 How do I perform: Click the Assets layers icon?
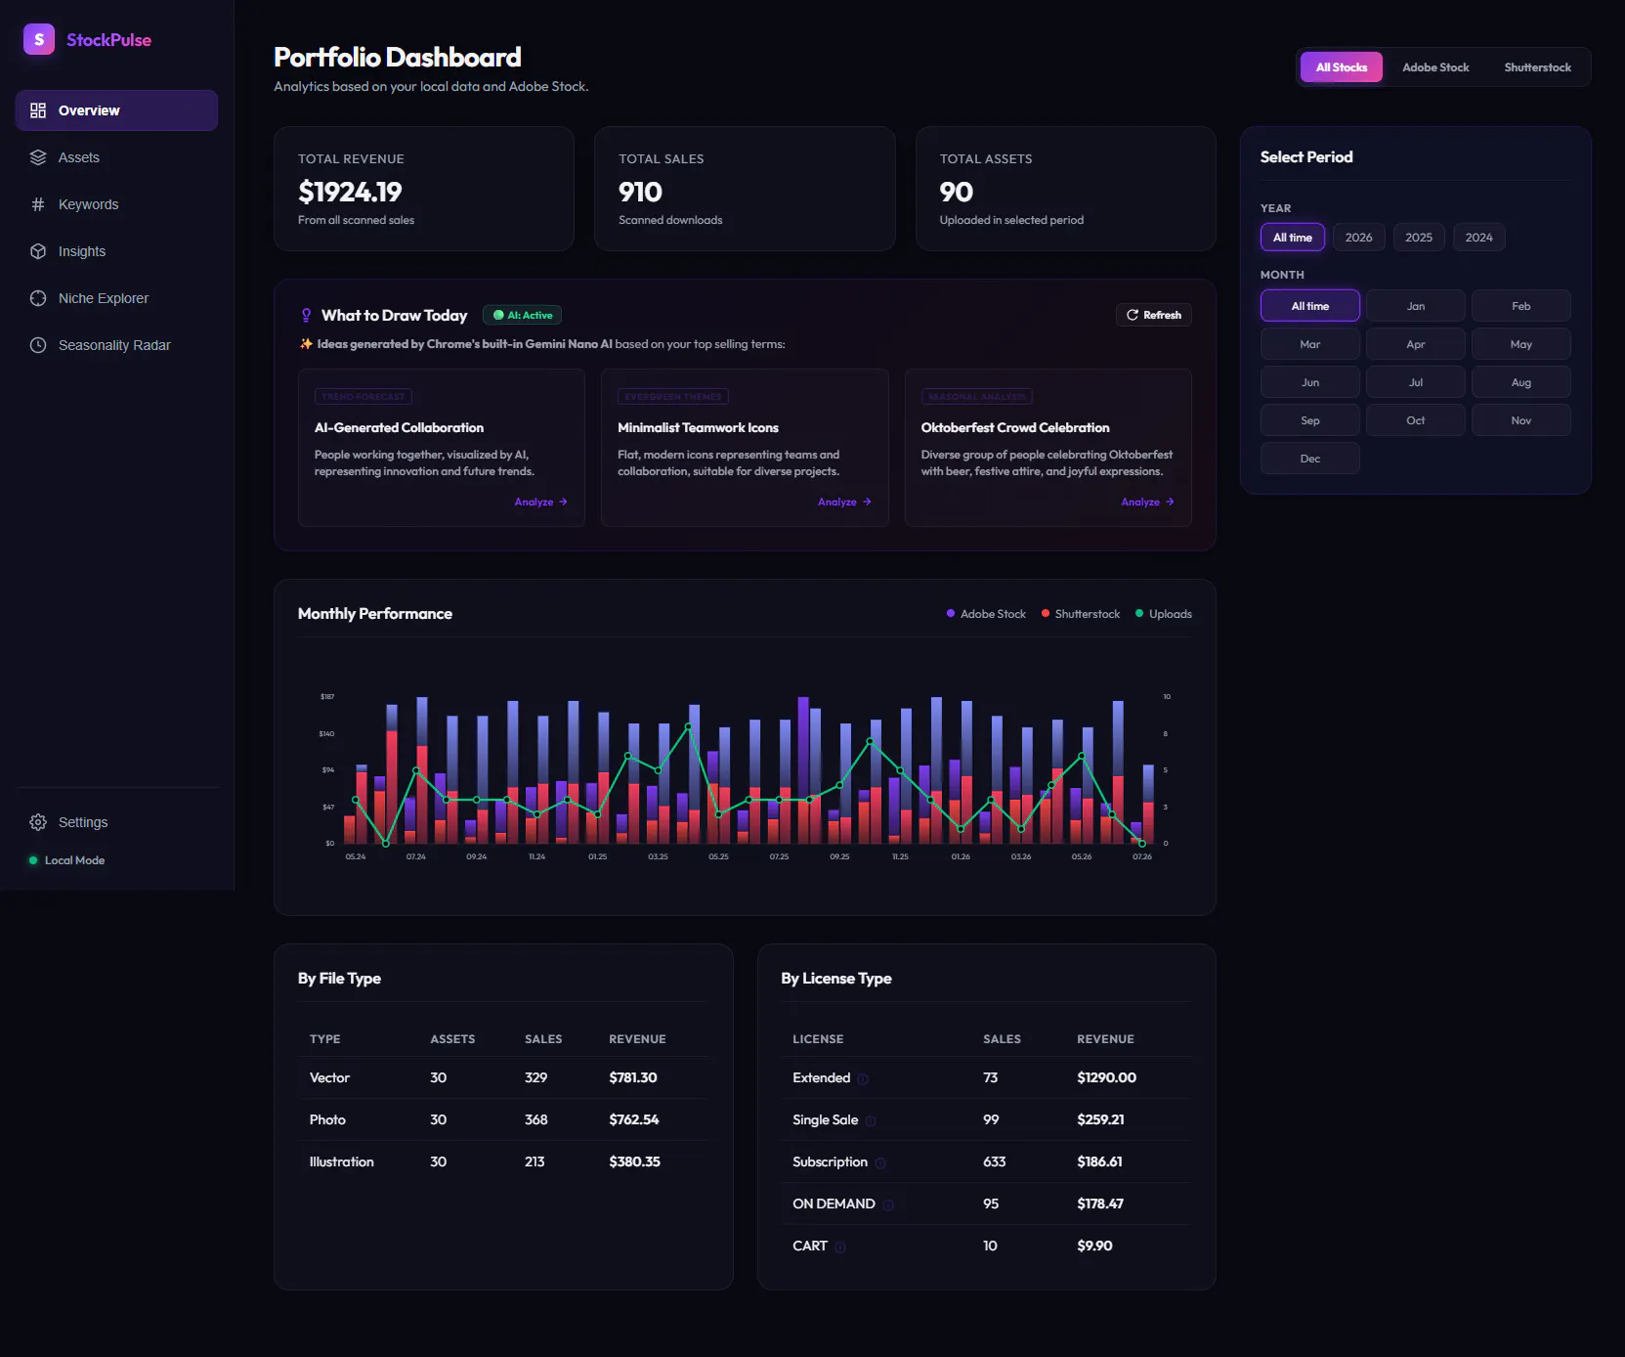(x=38, y=157)
